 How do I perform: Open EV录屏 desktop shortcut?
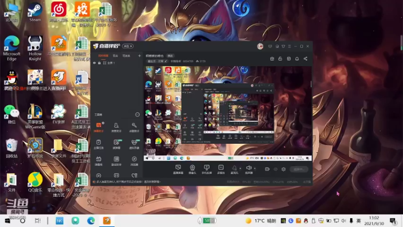pos(58,114)
